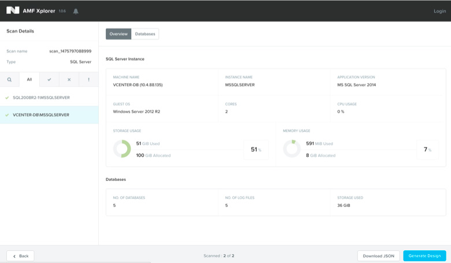Click the 51% storage percentage box
The image size is (451, 263).
tap(256, 150)
